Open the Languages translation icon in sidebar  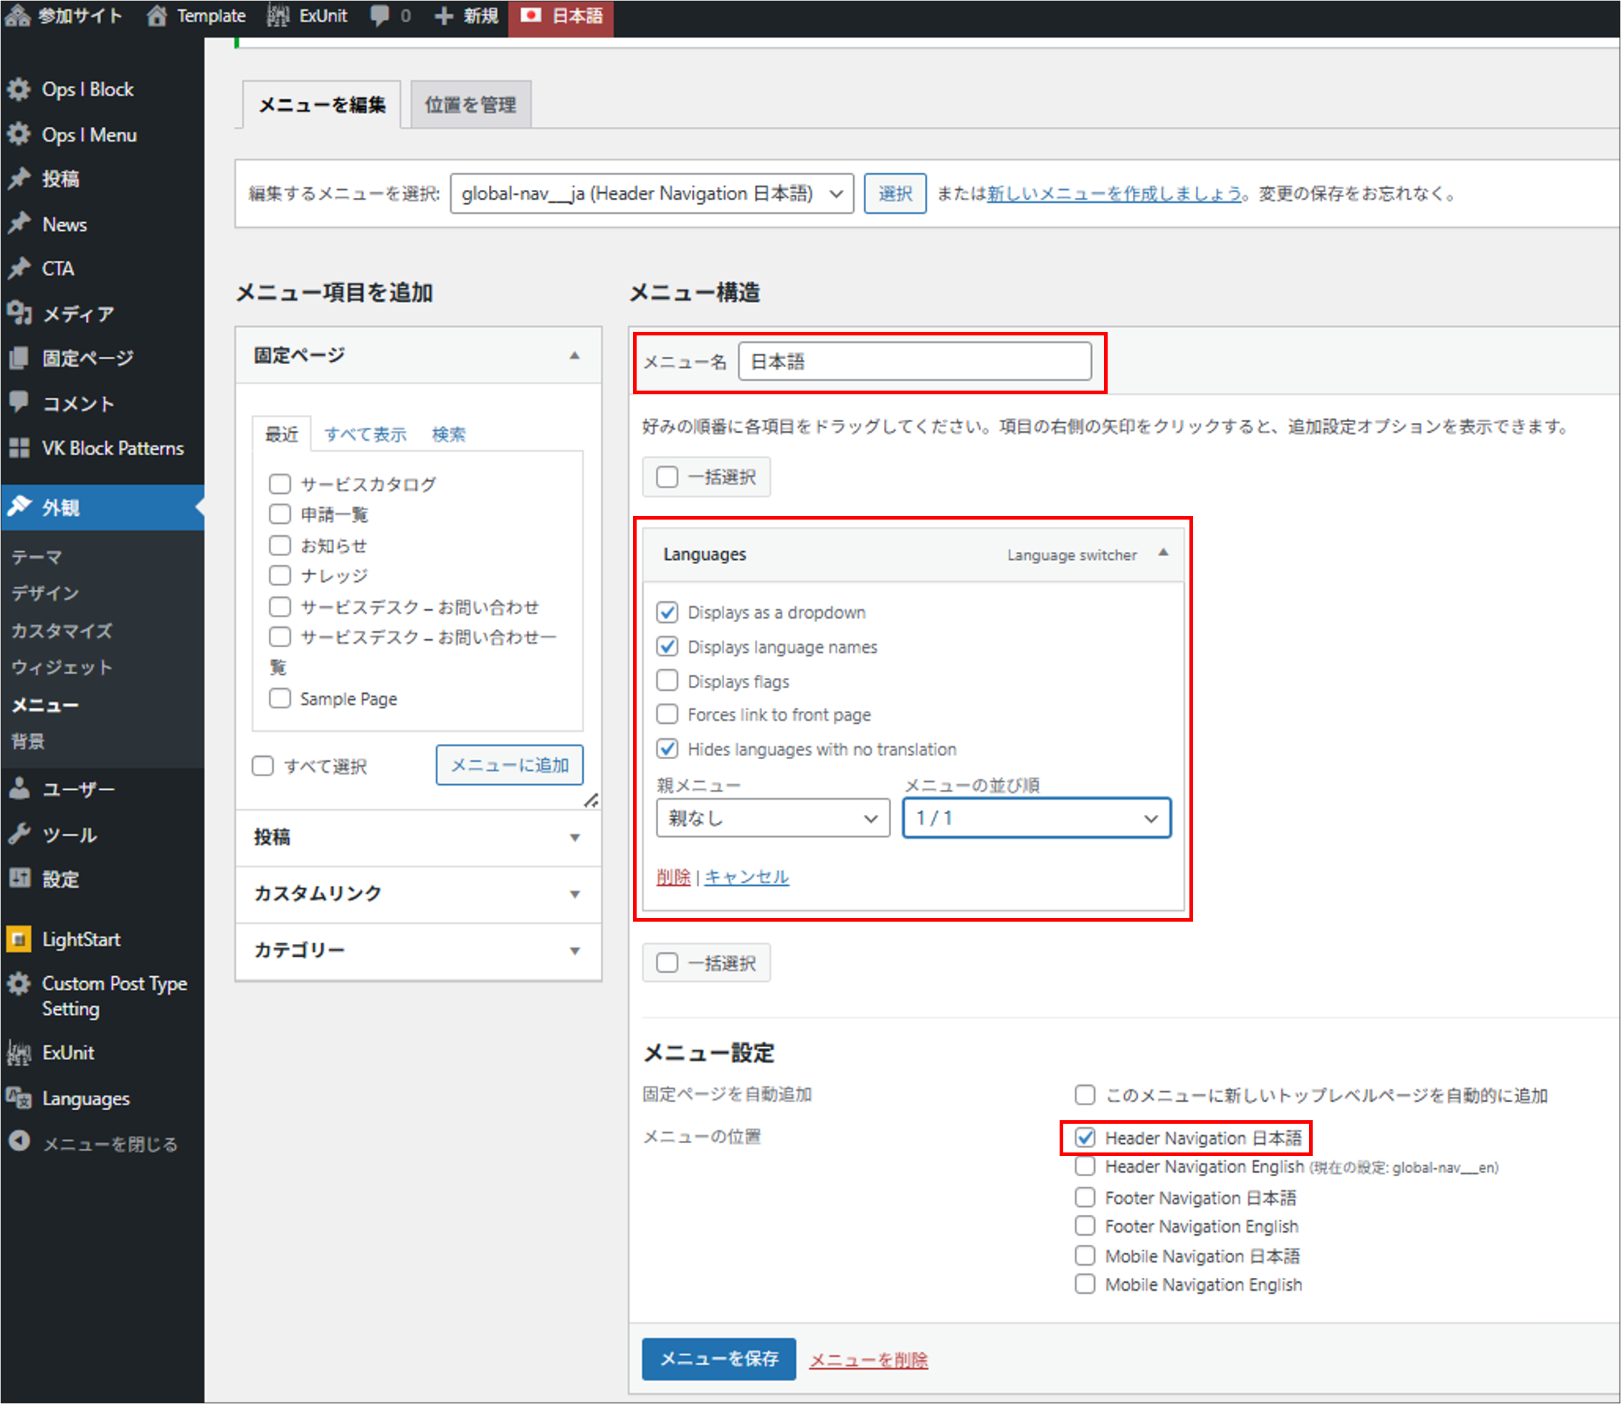(x=19, y=1098)
